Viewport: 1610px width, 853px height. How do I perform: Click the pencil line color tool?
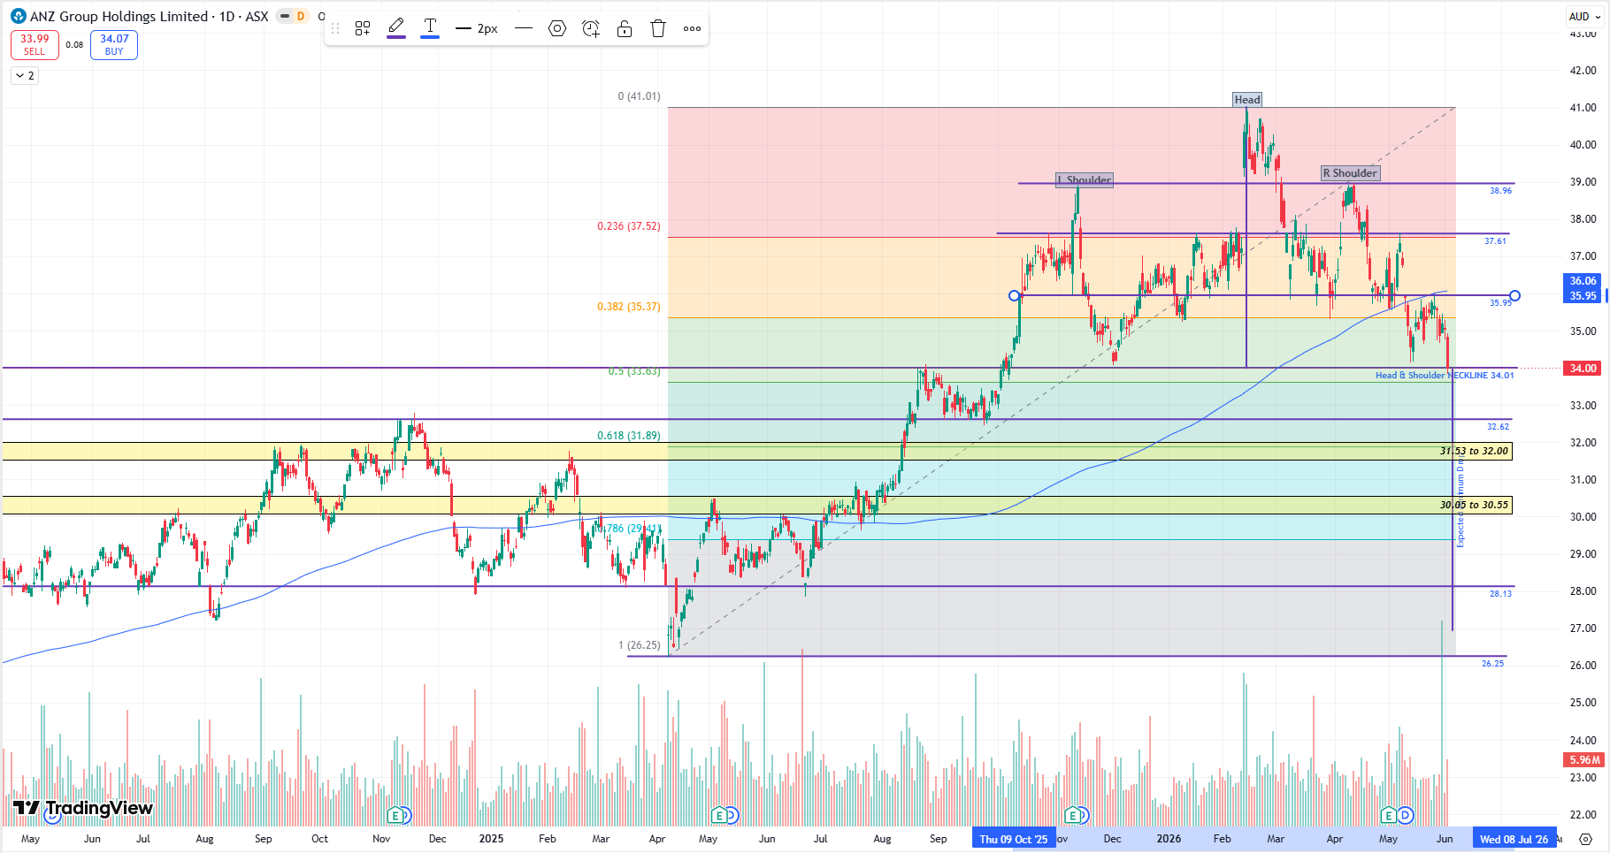tap(396, 28)
